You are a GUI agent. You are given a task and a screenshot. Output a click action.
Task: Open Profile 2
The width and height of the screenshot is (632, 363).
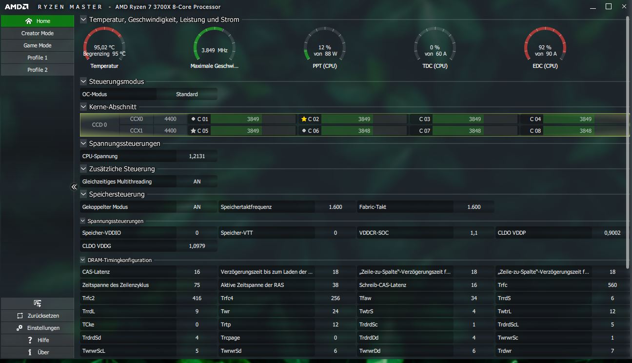click(37, 70)
